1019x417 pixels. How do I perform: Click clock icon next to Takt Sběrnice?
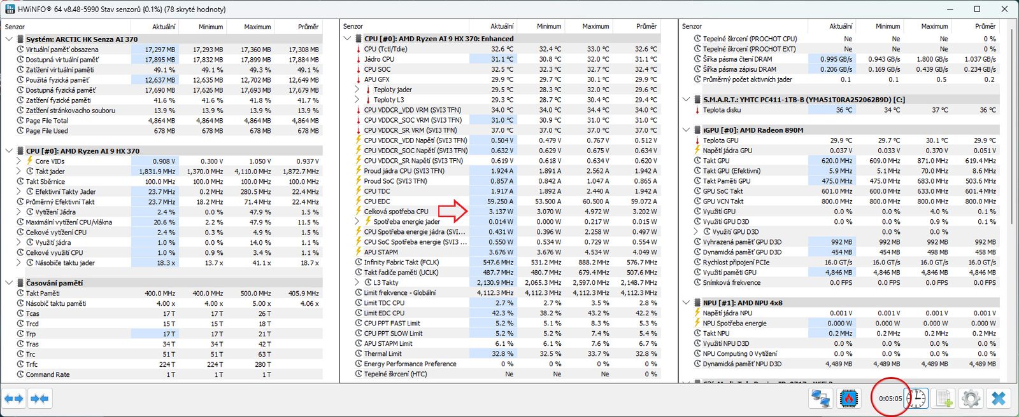20,181
